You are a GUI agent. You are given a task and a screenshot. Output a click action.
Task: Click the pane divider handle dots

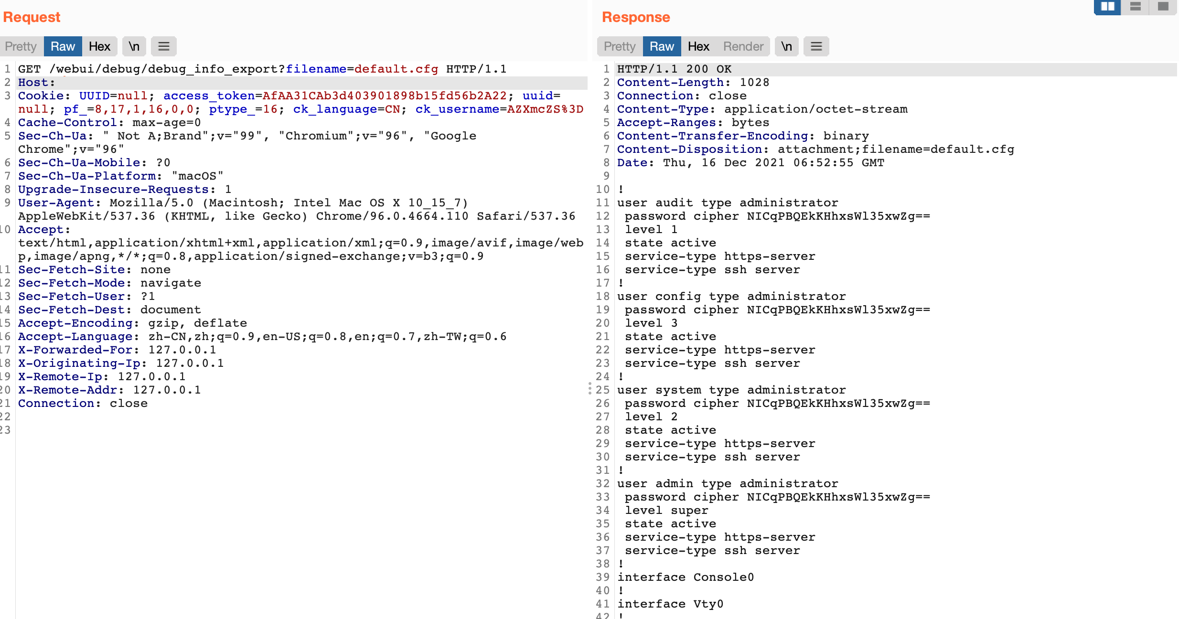(590, 388)
